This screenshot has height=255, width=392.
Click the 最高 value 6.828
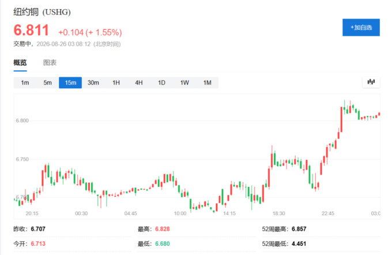tap(162, 229)
